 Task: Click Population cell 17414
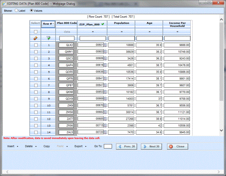click(121, 79)
